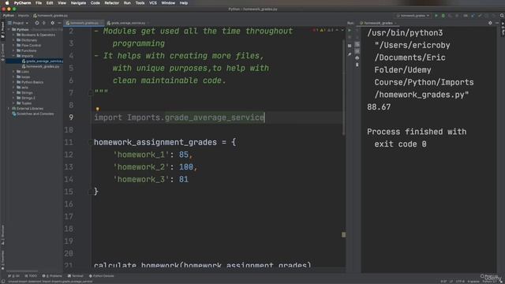Open the Window menu
This screenshot has height=284, width=505.
click(168, 3)
